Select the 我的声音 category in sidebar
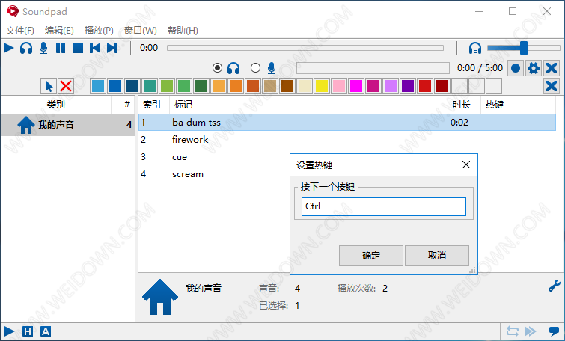Image resolution: width=565 pixels, height=341 pixels. click(x=68, y=125)
